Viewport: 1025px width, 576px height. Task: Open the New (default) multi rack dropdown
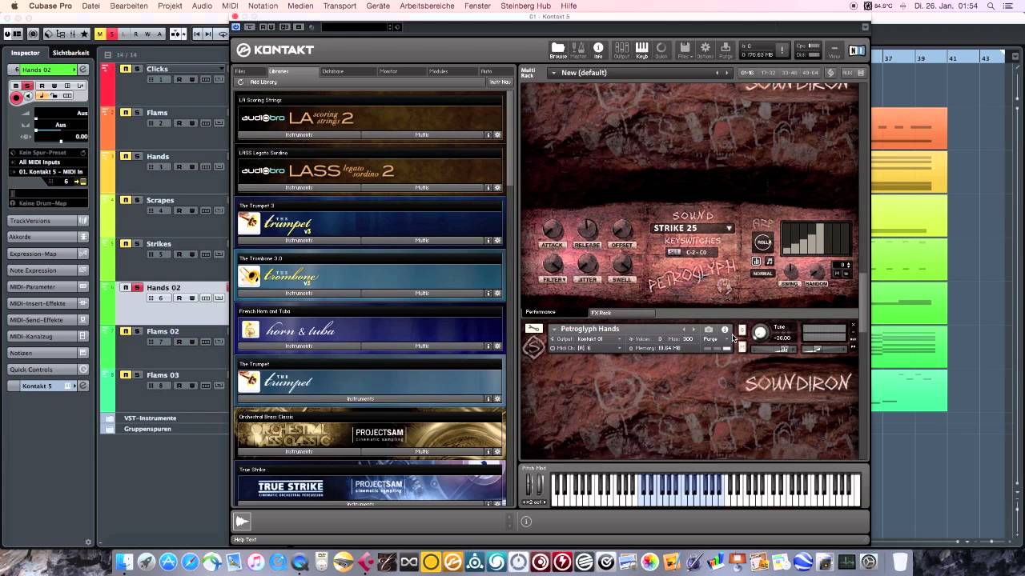pyautogui.click(x=639, y=73)
